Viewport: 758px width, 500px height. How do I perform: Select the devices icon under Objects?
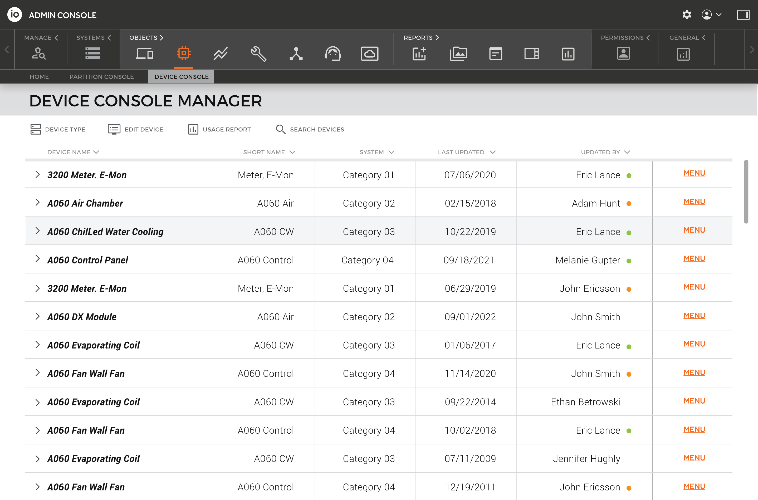tap(144, 53)
